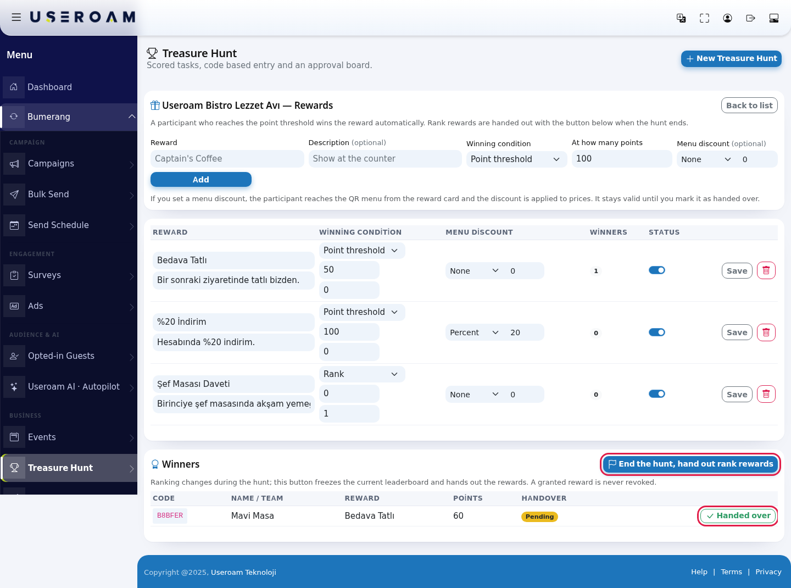Open Winning condition dropdown in add form
Viewport: 791px width, 588px height.
pyautogui.click(x=516, y=159)
